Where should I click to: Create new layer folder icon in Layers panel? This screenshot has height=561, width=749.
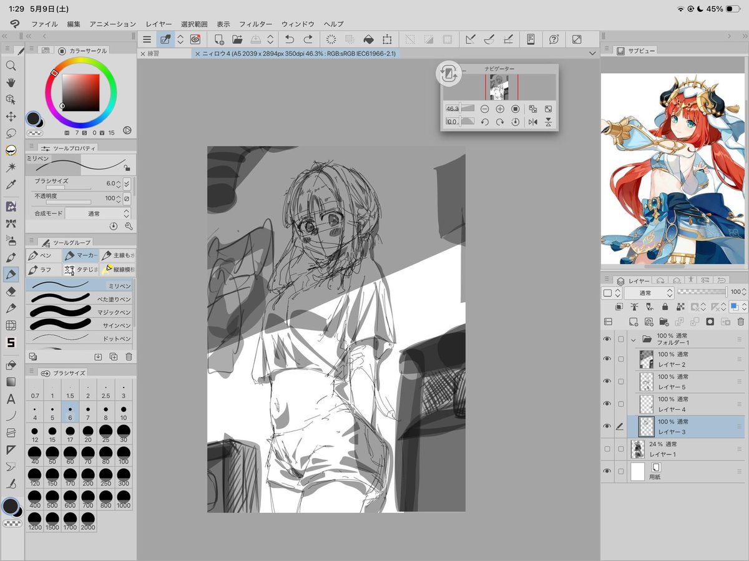(x=663, y=321)
